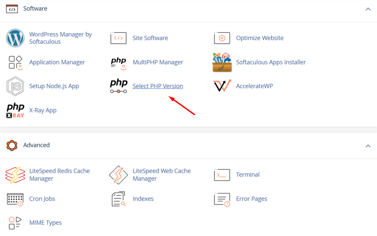
Task: Click the Advanced section header icon
Action: [x=12, y=145]
